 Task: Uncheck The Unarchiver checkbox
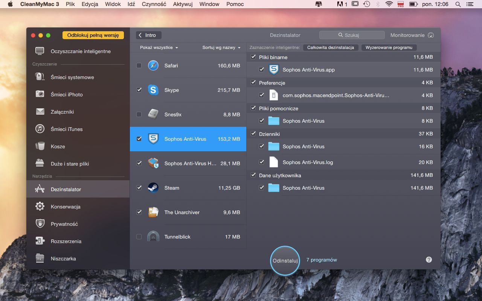click(139, 212)
